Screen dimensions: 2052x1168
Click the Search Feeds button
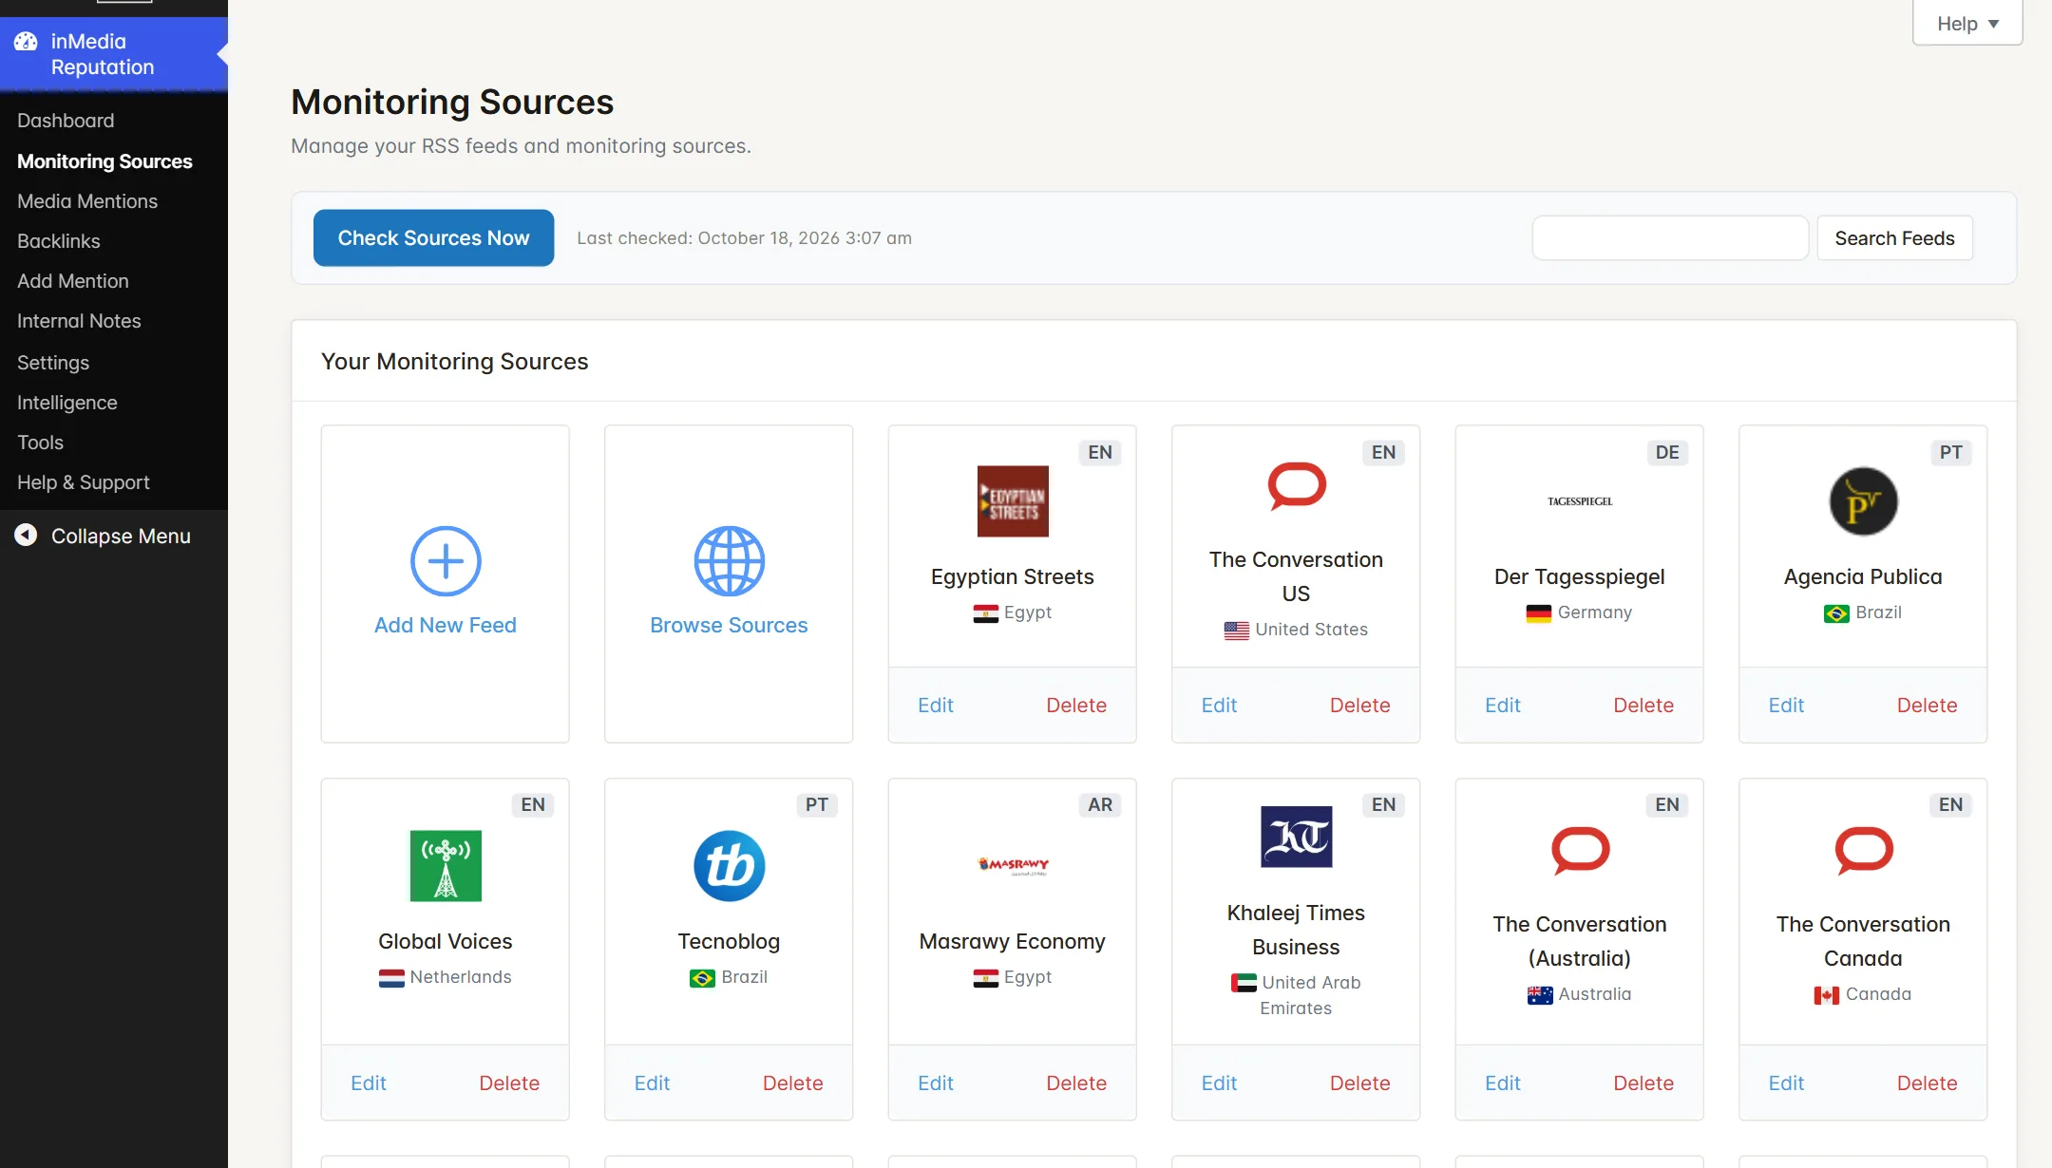[1894, 238]
